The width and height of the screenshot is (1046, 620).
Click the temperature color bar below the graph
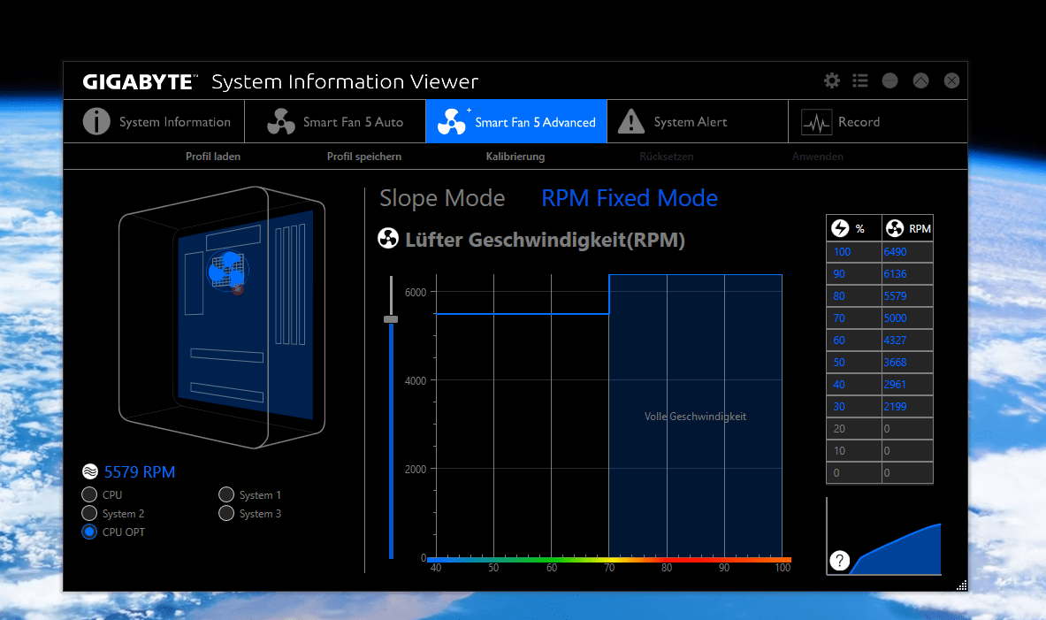click(609, 560)
